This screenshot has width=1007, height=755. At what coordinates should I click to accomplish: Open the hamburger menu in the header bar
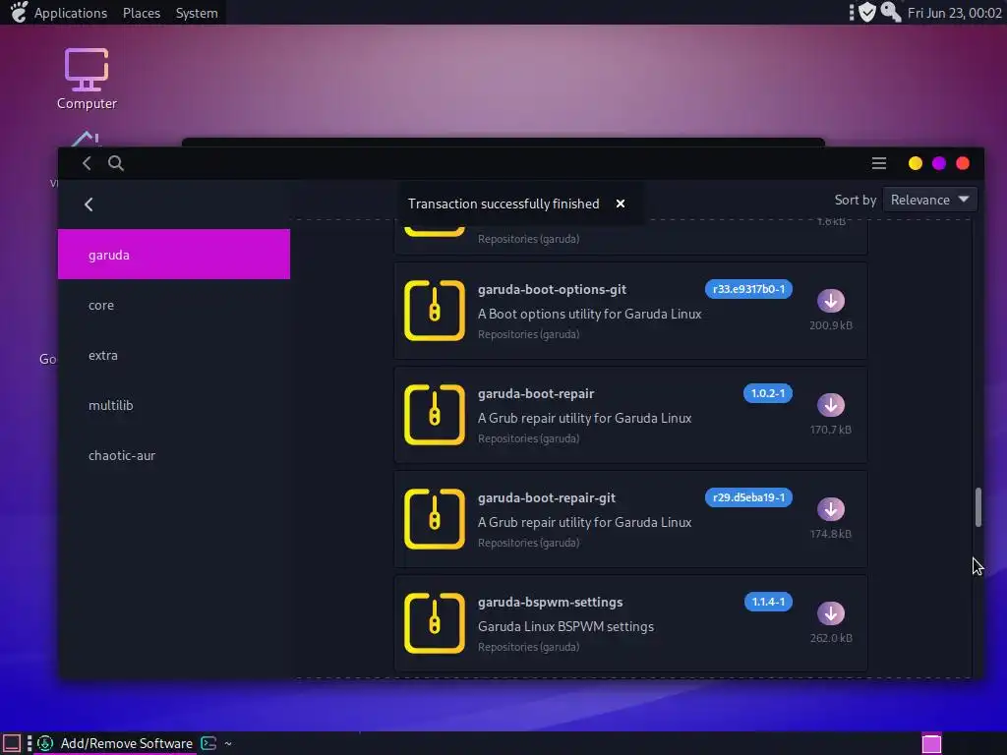pyautogui.click(x=878, y=163)
